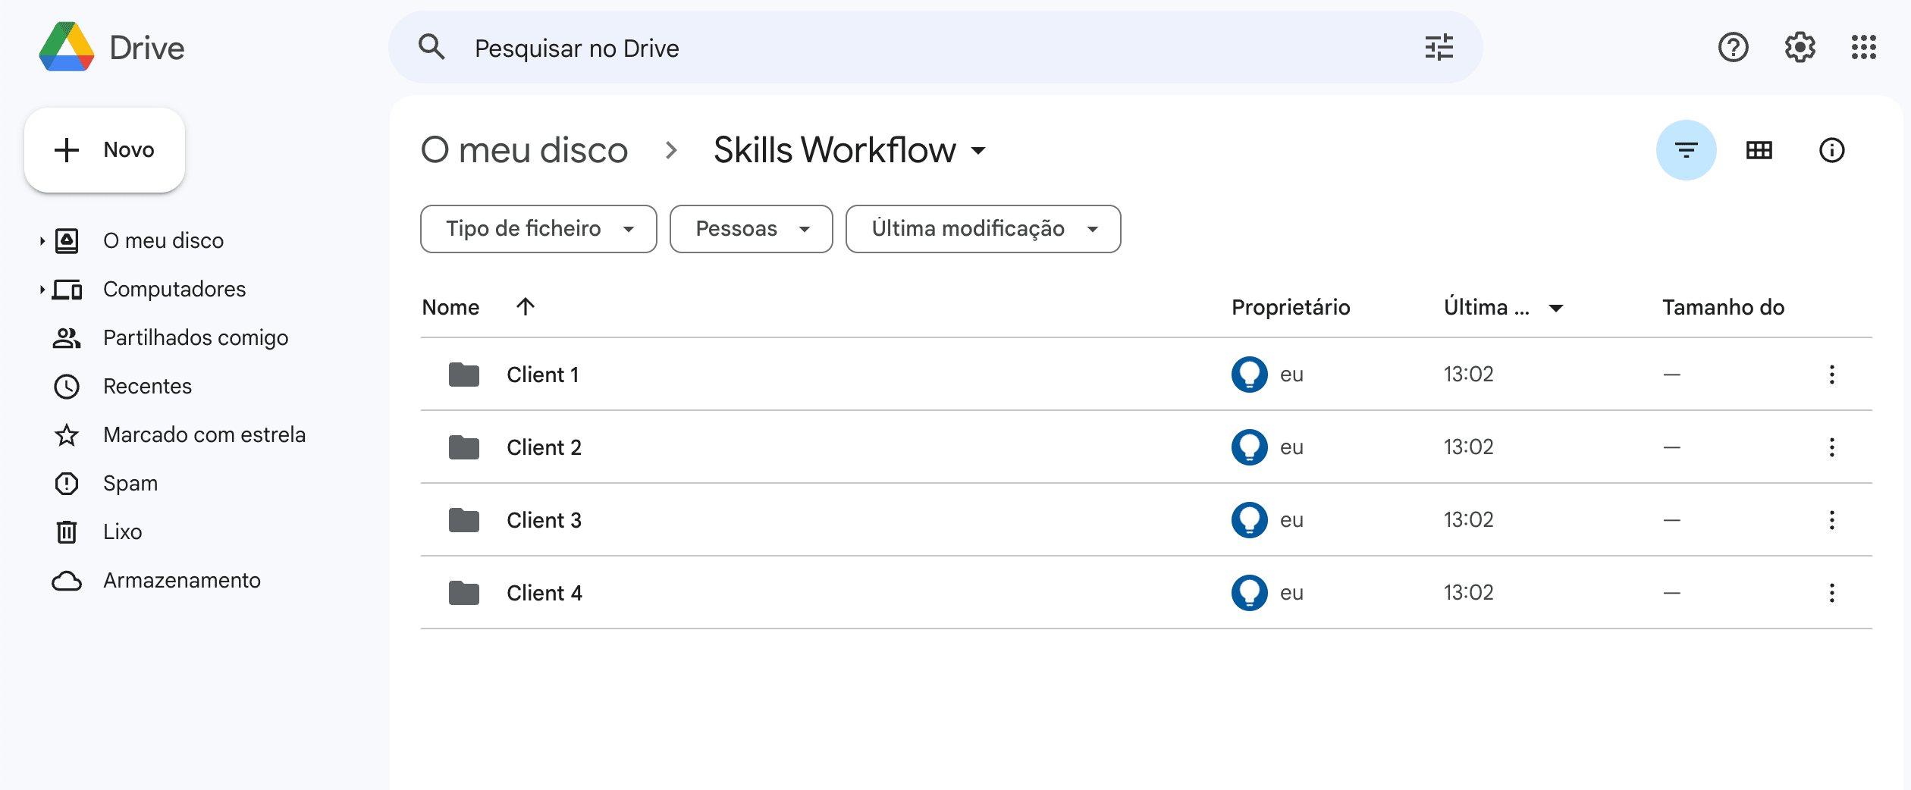Image resolution: width=1911 pixels, height=790 pixels.
Task: Open Última modificação filter dropdown
Action: [x=983, y=229]
